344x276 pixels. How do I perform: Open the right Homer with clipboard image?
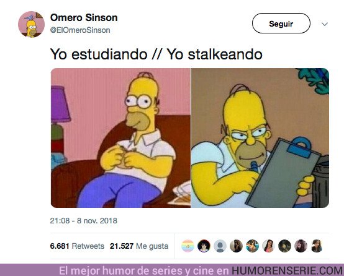(260, 138)
